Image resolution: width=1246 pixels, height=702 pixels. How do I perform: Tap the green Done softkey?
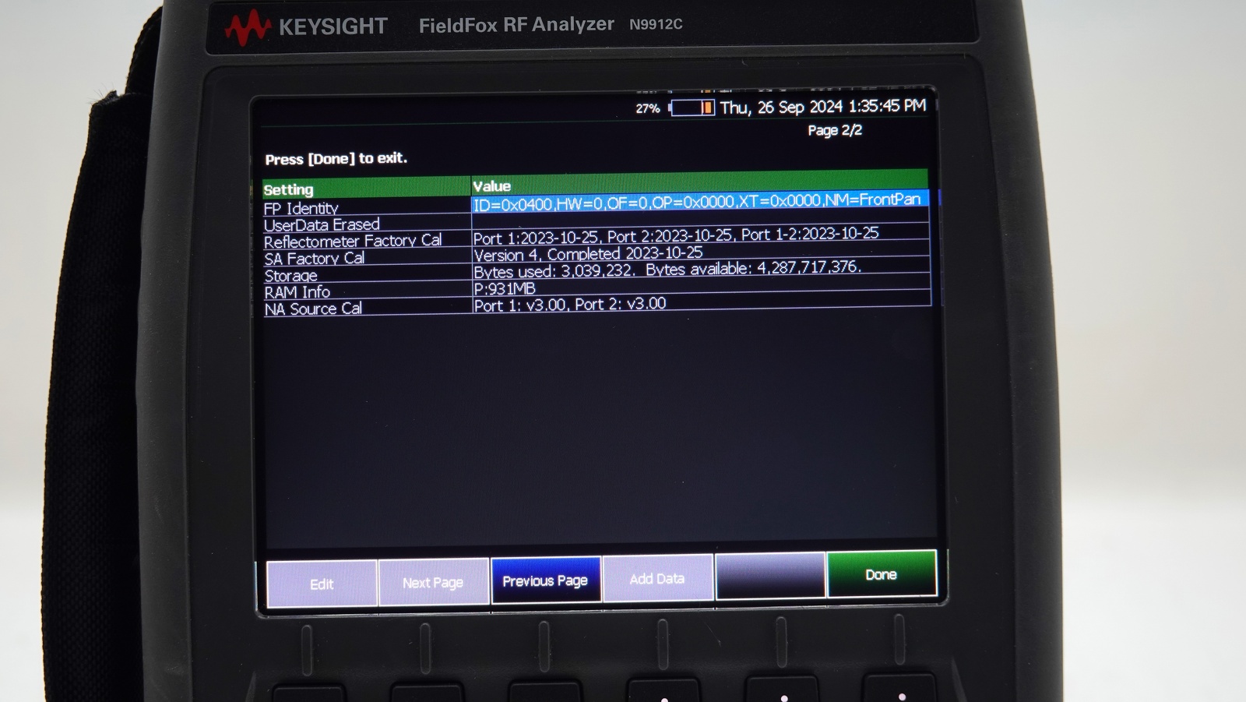[882, 574]
